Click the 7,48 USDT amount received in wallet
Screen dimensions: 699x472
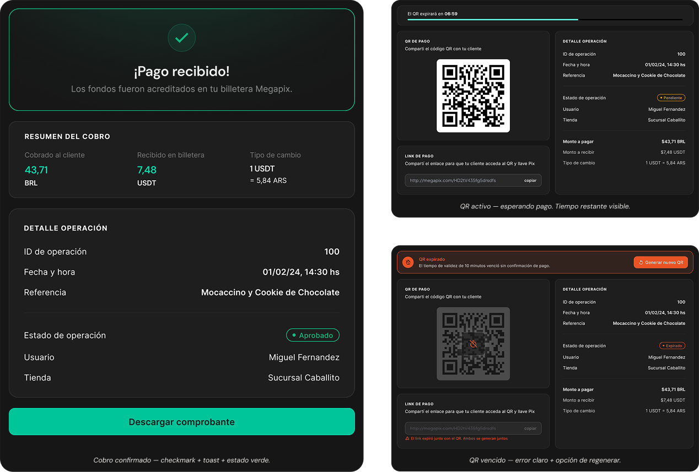tap(147, 176)
